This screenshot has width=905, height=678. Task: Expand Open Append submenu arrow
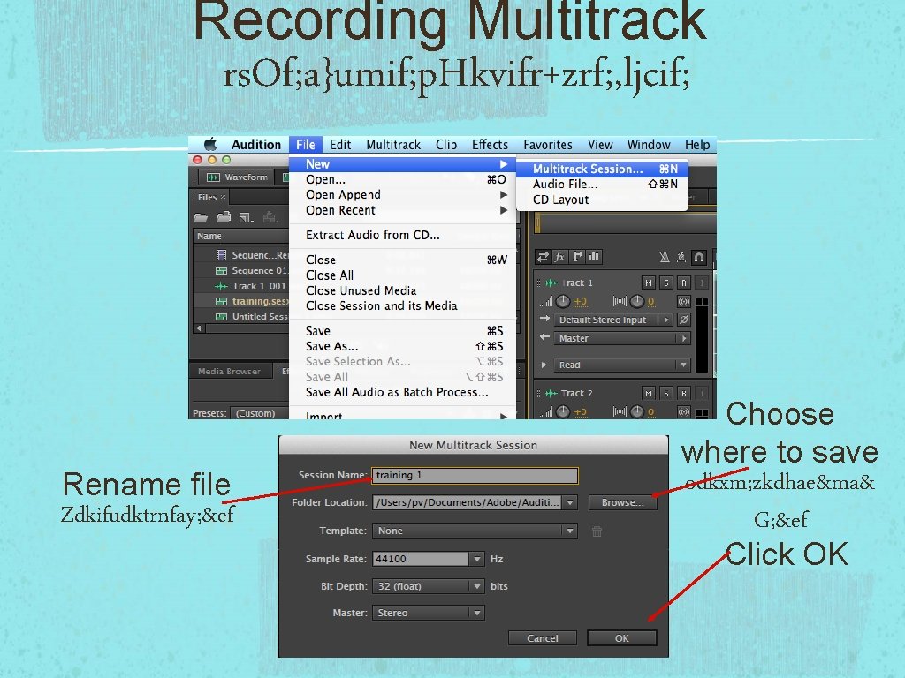click(504, 195)
